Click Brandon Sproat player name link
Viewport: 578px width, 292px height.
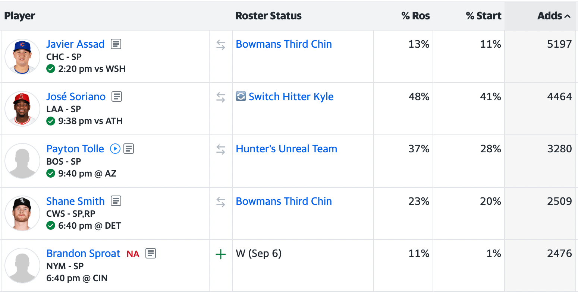83,254
